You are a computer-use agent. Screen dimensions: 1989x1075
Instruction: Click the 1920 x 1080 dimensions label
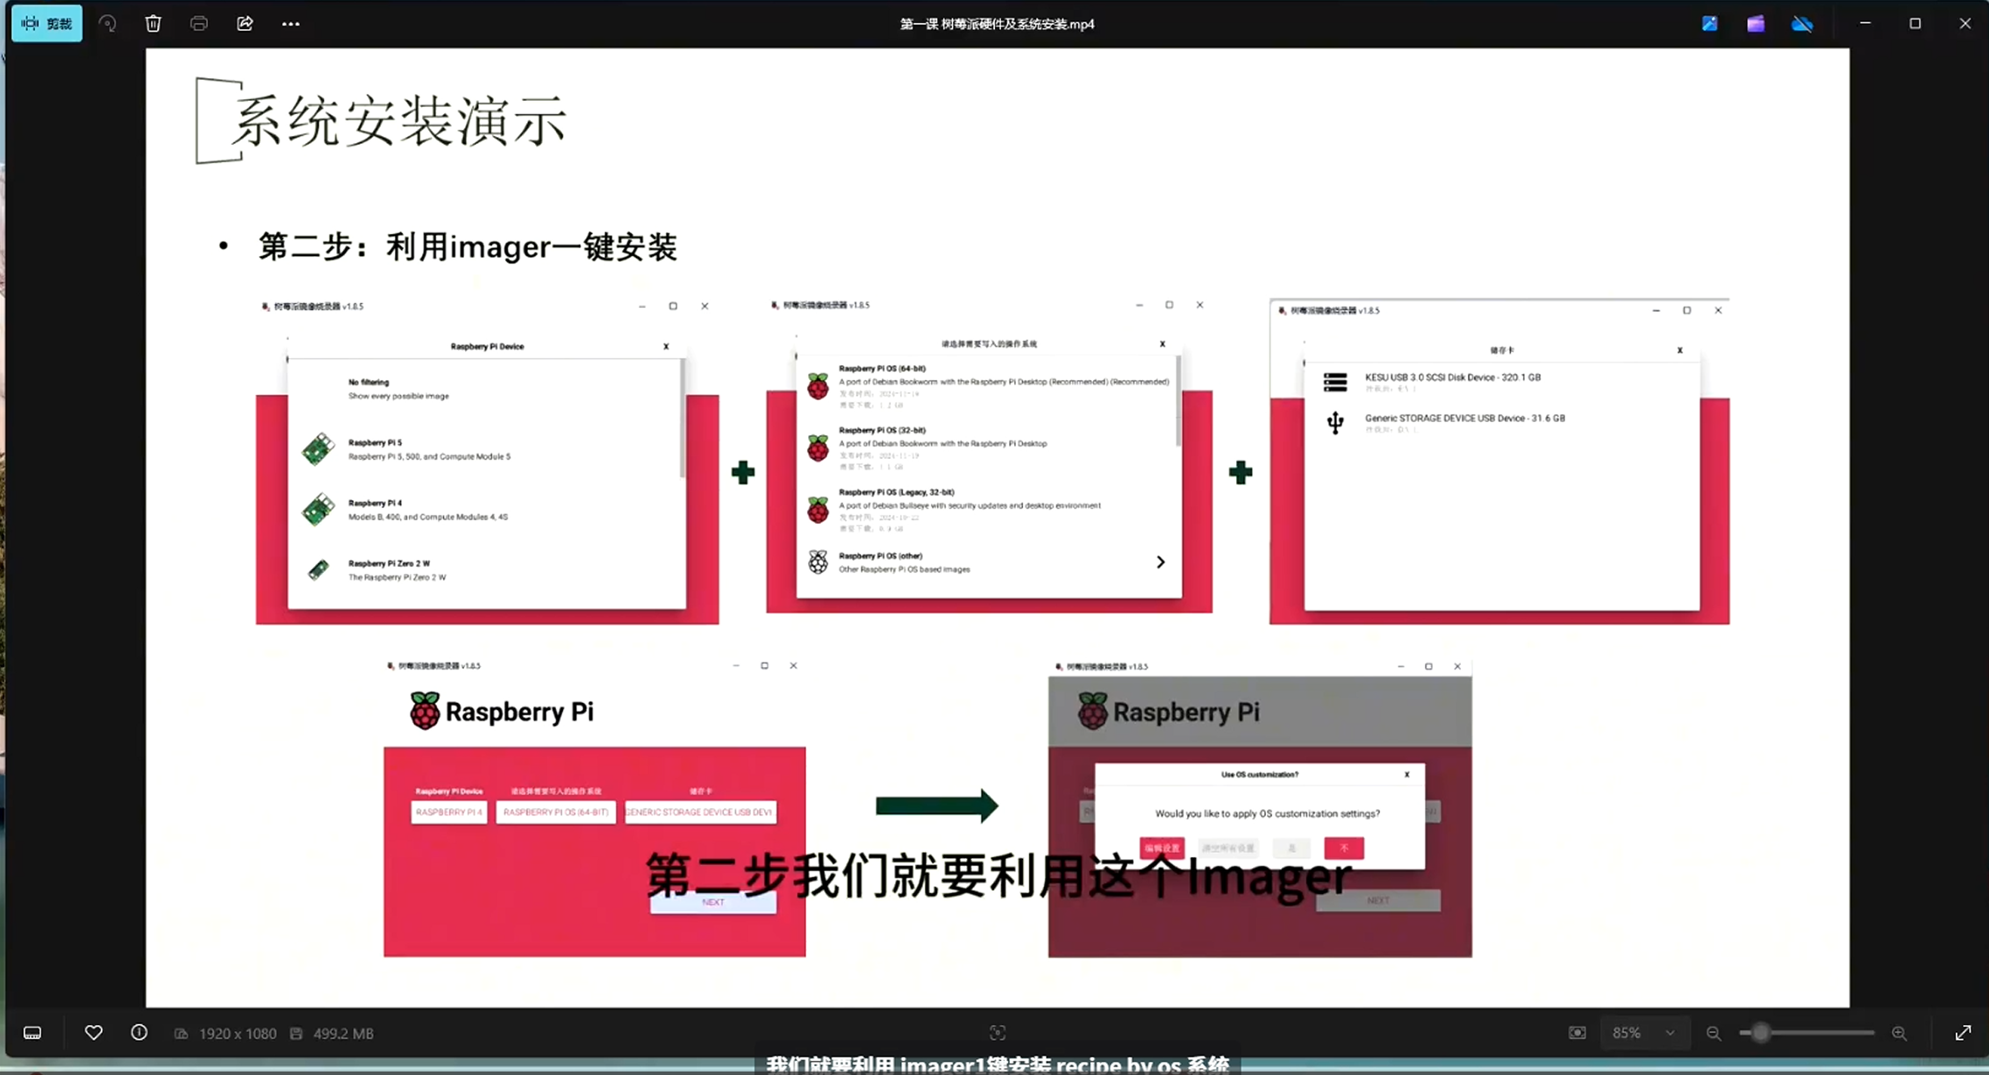tap(237, 1034)
